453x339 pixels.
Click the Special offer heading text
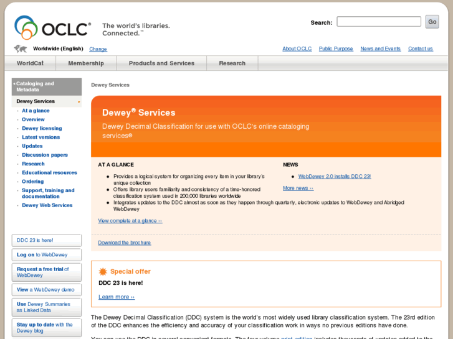[x=130, y=271]
